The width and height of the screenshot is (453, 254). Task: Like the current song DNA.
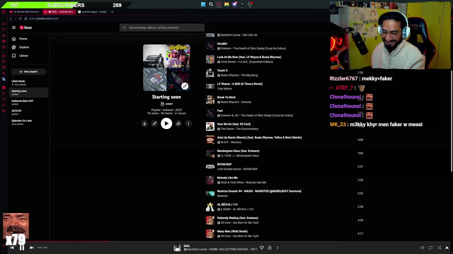270,248
